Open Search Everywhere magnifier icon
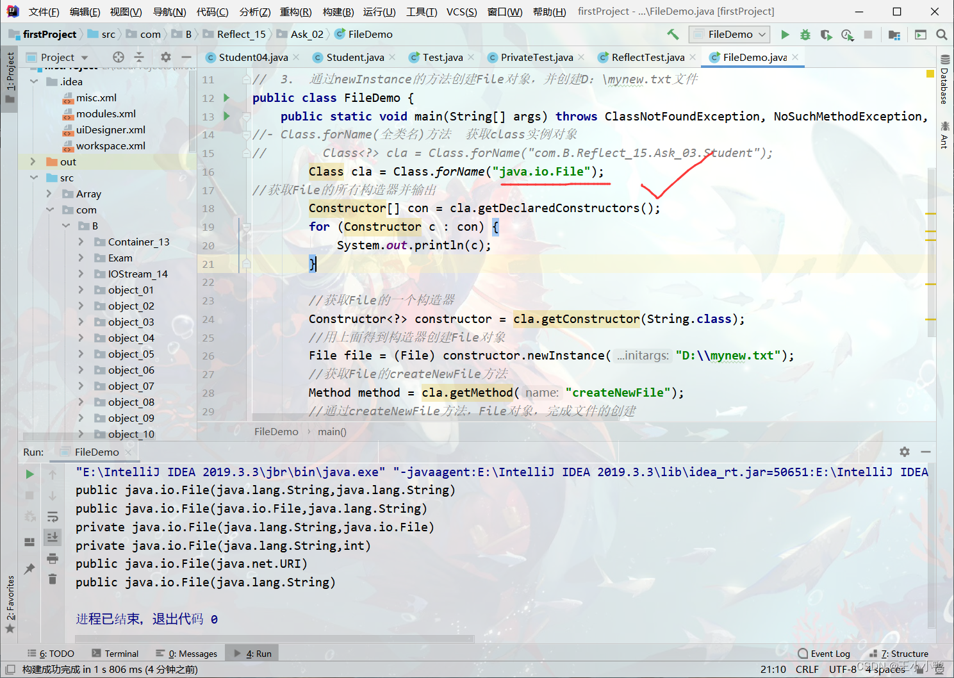The image size is (954, 678). click(x=942, y=35)
